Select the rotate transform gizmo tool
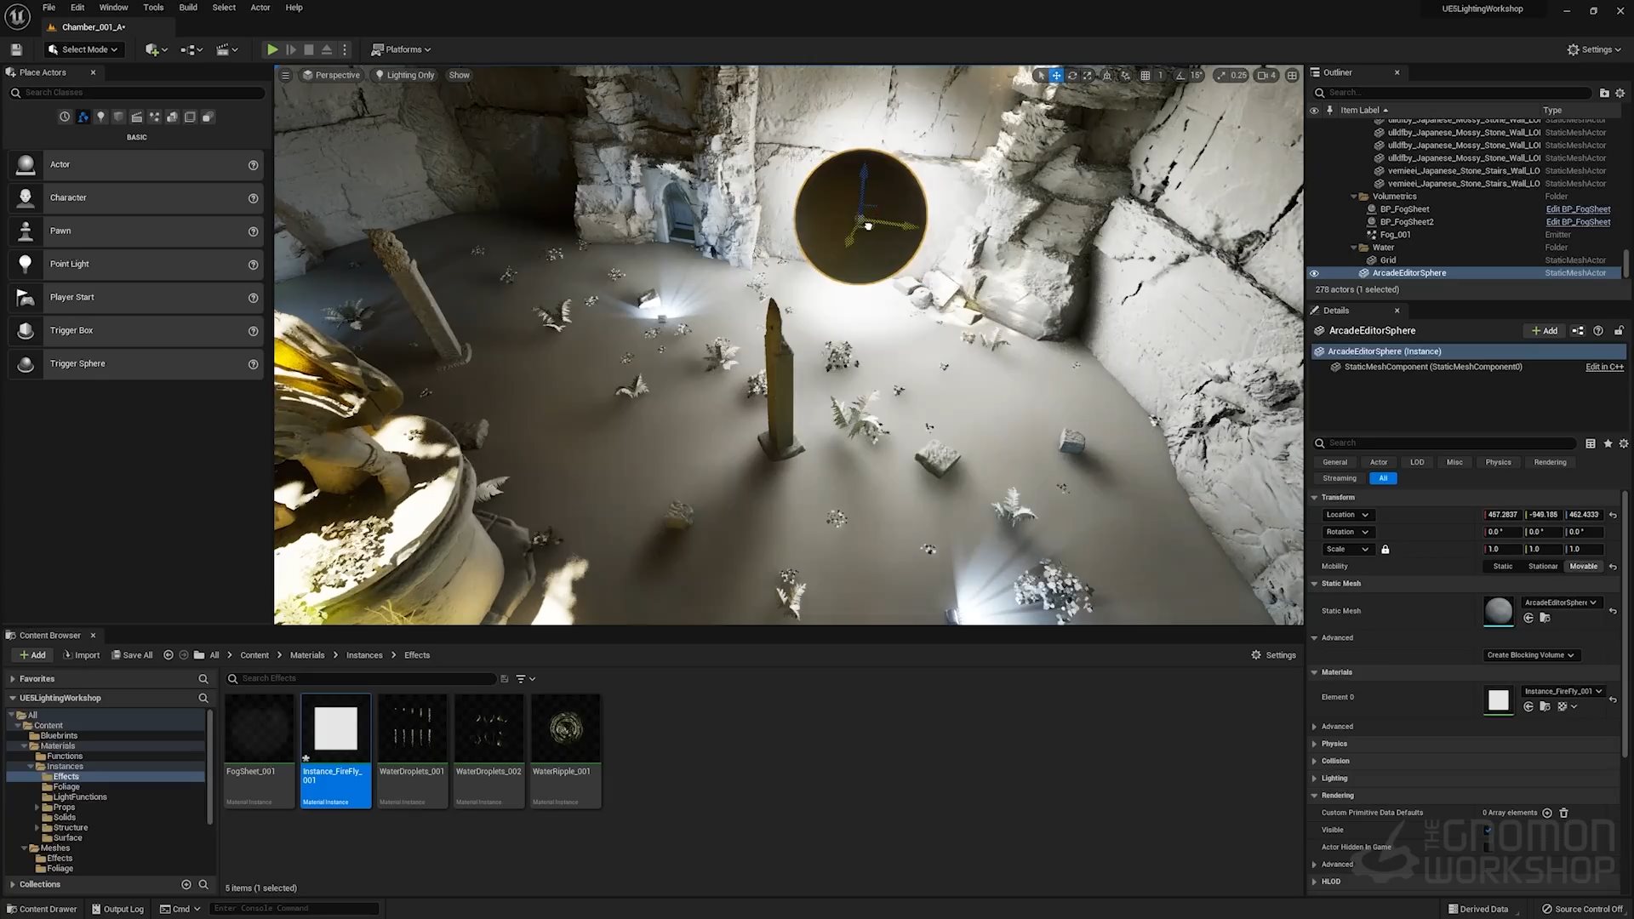This screenshot has height=919, width=1634. pyautogui.click(x=1072, y=76)
